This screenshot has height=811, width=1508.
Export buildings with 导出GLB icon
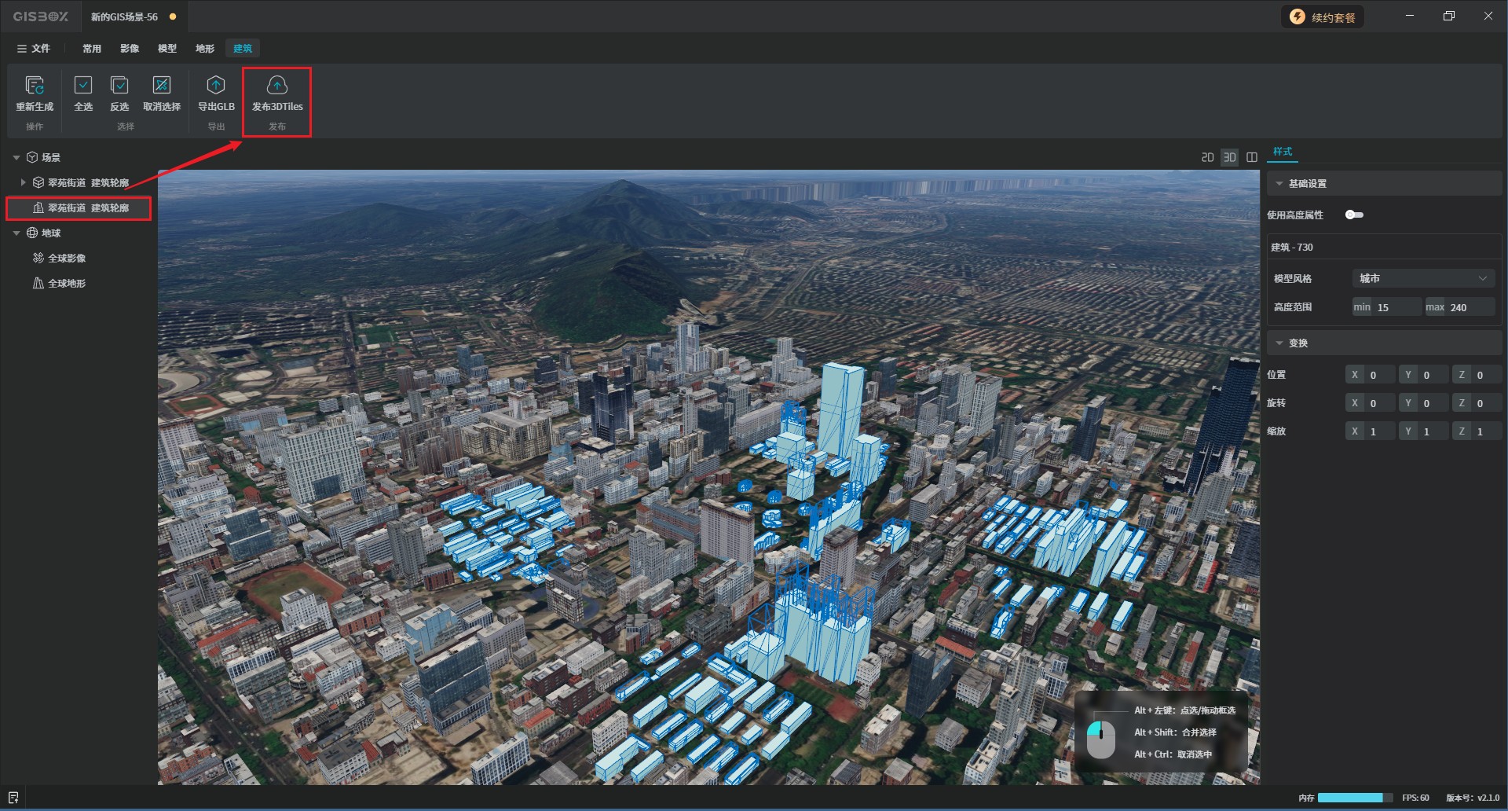tap(216, 85)
